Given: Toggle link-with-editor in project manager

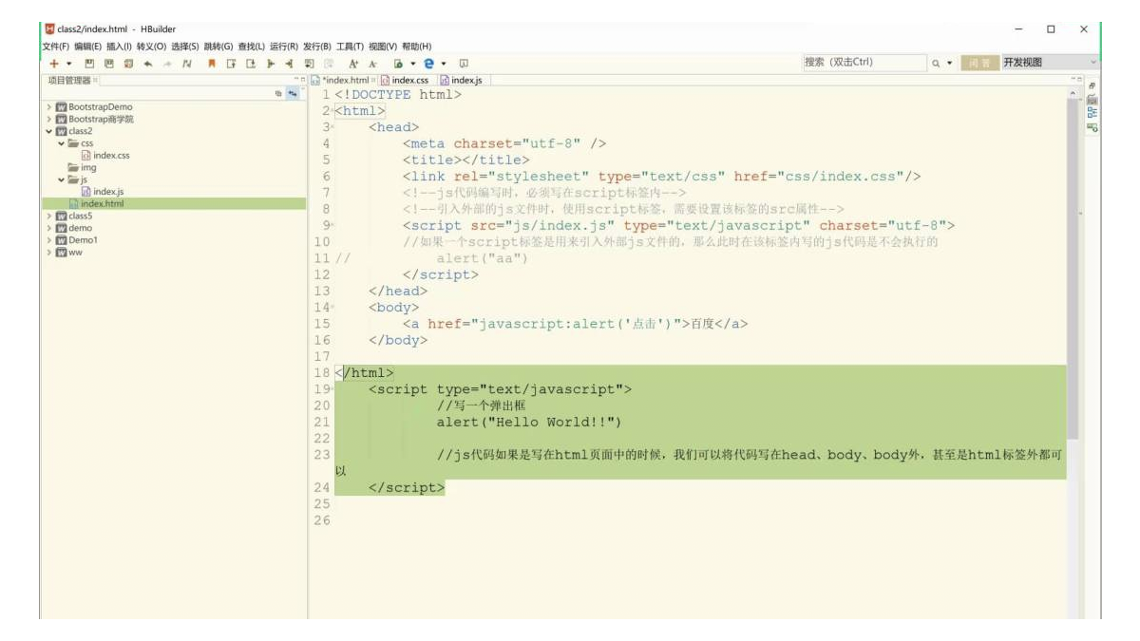Looking at the screenshot, I should tap(293, 93).
